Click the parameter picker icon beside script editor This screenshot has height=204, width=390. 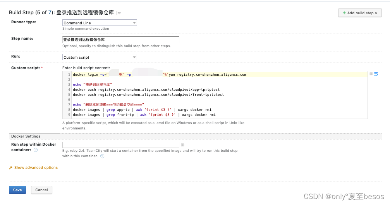tap(371, 74)
